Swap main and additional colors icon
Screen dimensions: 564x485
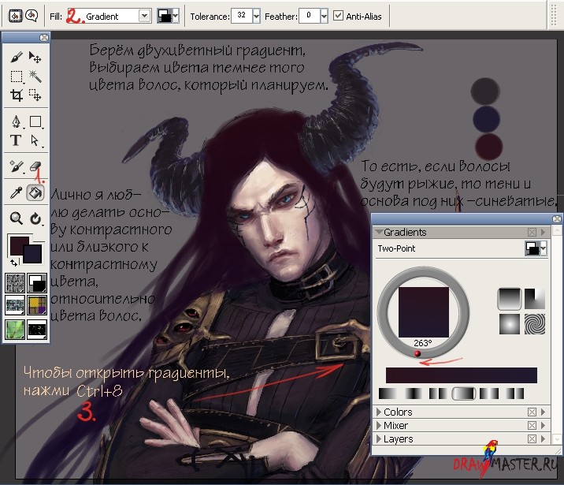point(13,263)
